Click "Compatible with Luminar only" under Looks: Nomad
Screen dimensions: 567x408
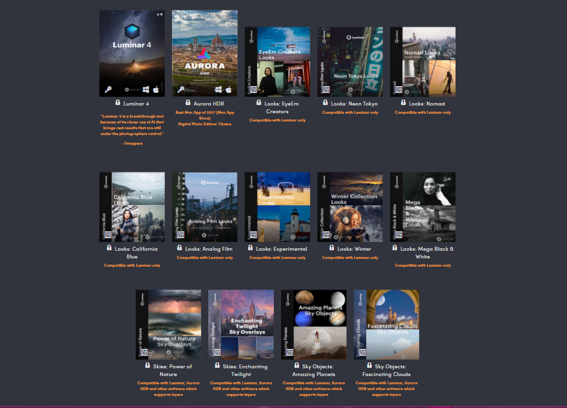point(423,112)
